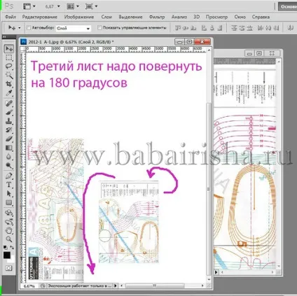
Task: Select the 3D Rotate tool
Action: (9, 213)
